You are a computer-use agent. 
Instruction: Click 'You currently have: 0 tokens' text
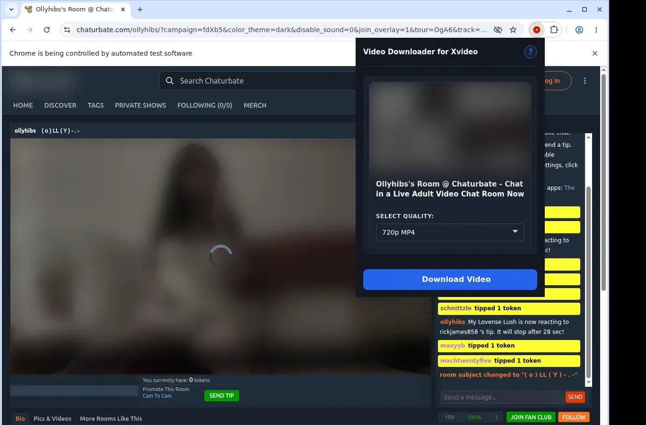tap(177, 380)
